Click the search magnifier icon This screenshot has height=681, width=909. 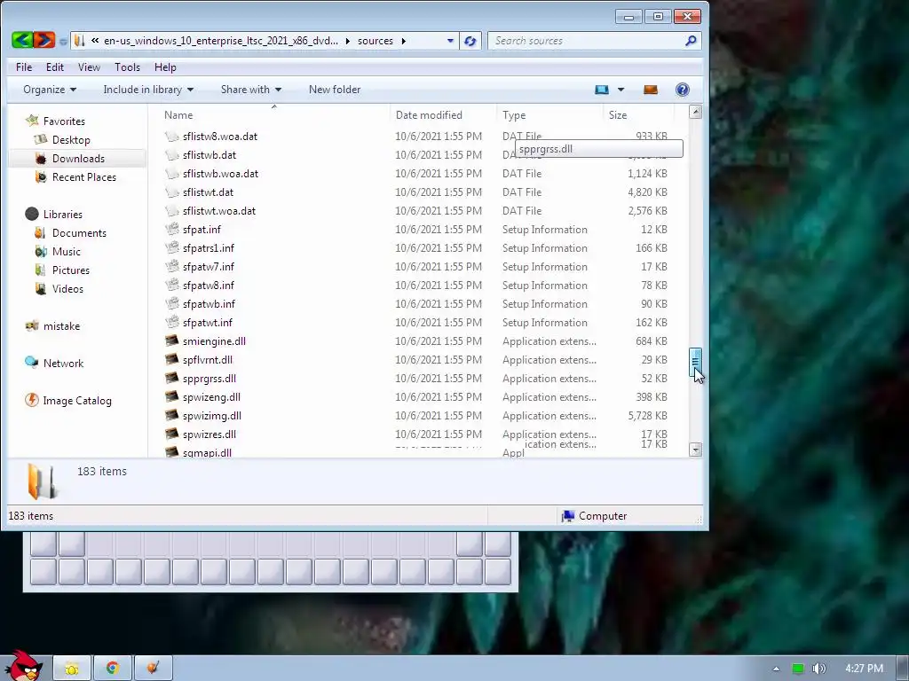(691, 41)
